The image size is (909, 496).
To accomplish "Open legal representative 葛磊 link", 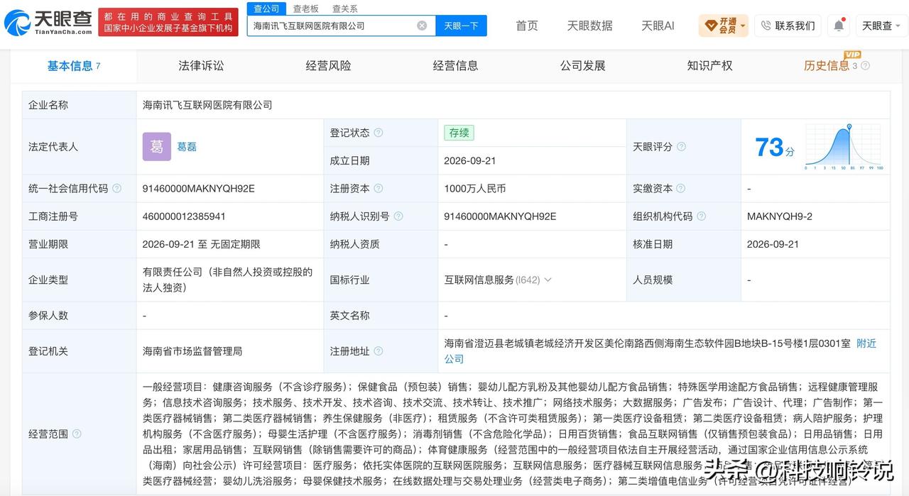I will click(x=187, y=147).
